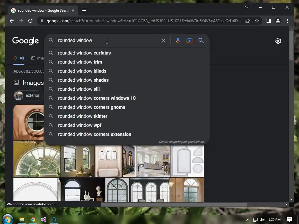Open the grey window shapes diagram thumbnail
The image size is (299, 224).
pyautogui.click(x=187, y=161)
